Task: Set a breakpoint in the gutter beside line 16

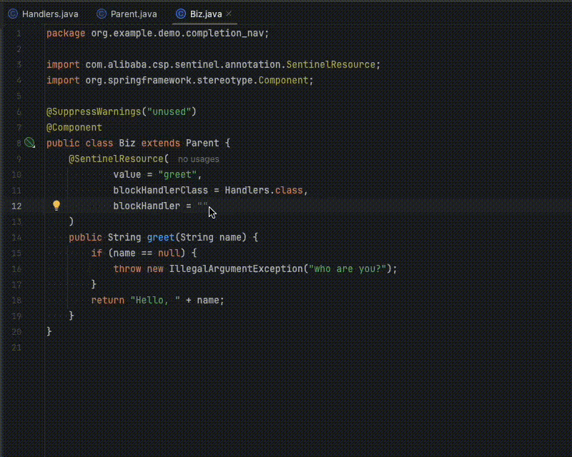Action: click(x=31, y=268)
